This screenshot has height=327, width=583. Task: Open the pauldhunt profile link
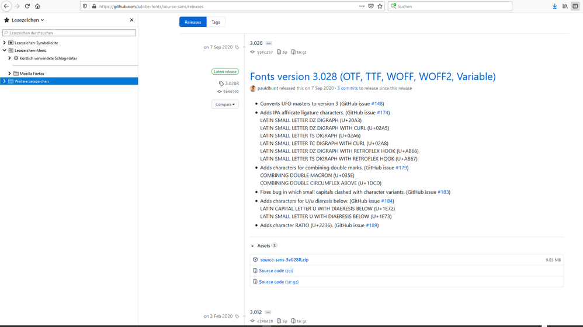(x=268, y=88)
